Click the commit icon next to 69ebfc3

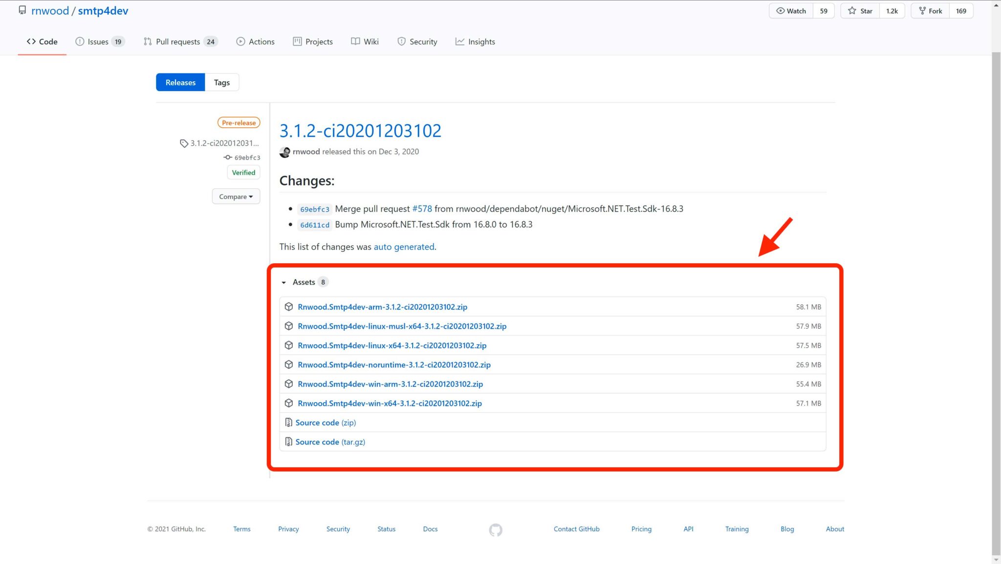(x=227, y=157)
